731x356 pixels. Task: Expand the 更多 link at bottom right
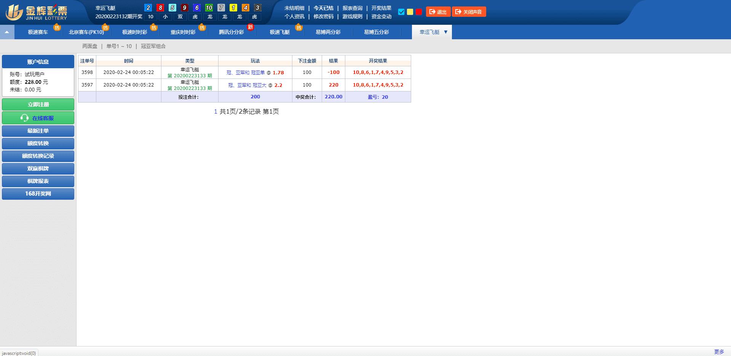coord(719,352)
